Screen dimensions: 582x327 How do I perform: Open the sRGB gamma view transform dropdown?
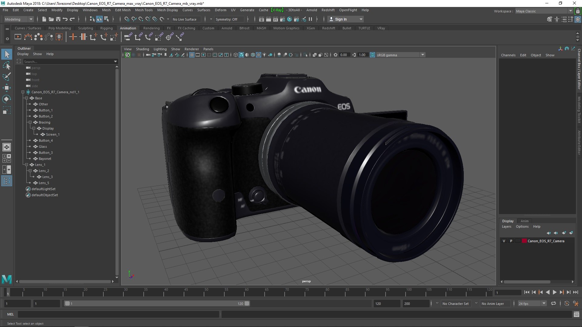tap(400, 55)
